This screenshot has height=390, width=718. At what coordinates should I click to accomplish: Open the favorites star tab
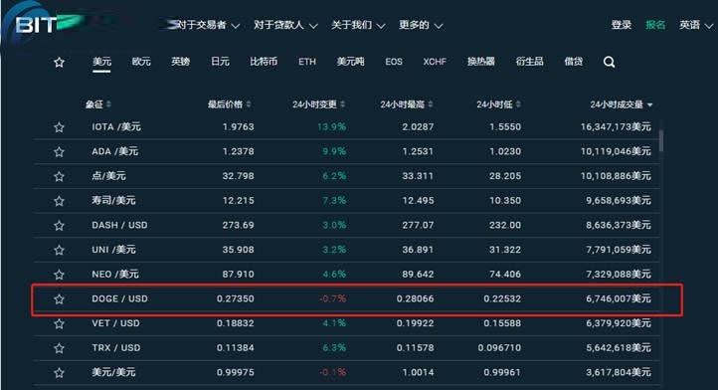59,63
